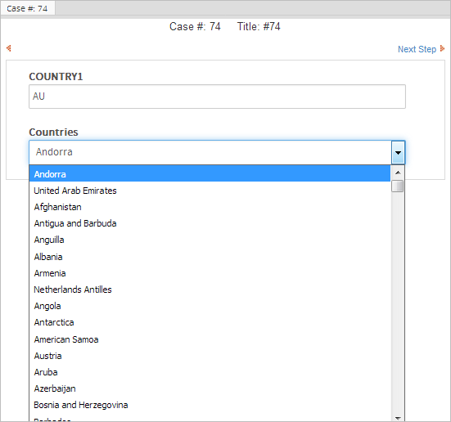451x422 pixels.
Task: Click the scrollbar down arrow in list
Action: pyautogui.click(x=398, y=418)
